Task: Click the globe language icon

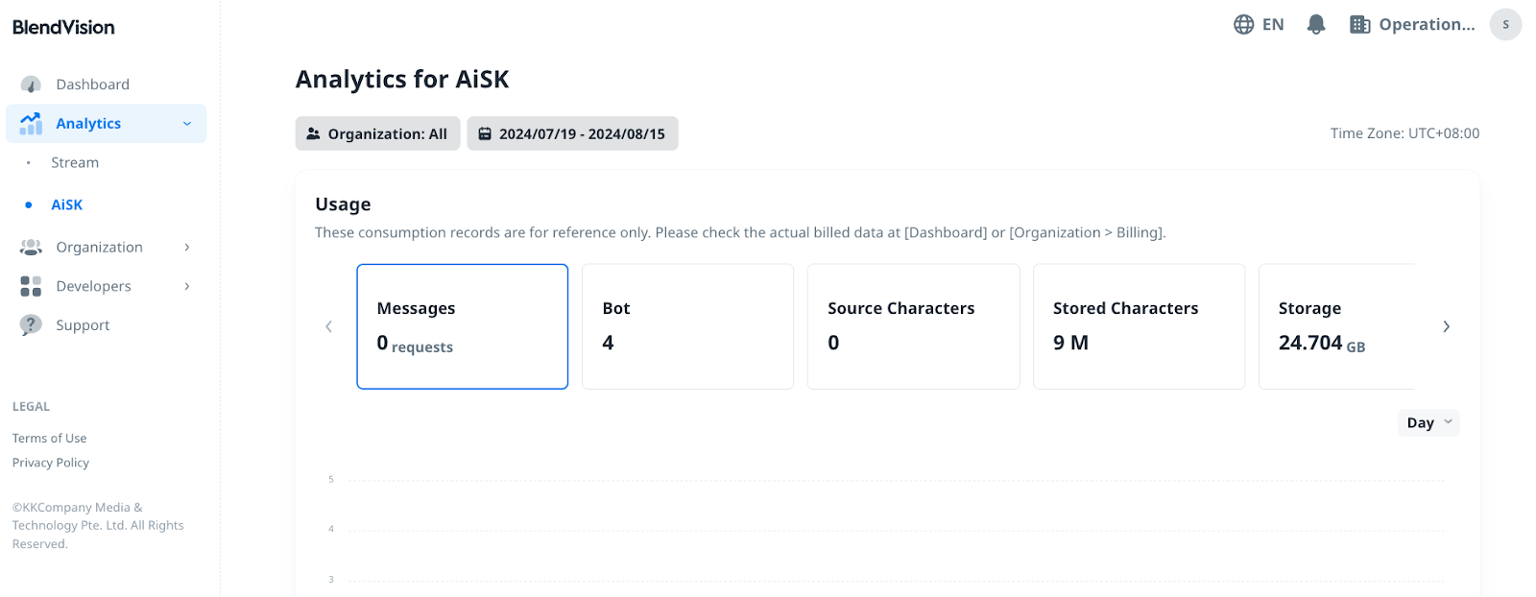Action: [1243, 25]
